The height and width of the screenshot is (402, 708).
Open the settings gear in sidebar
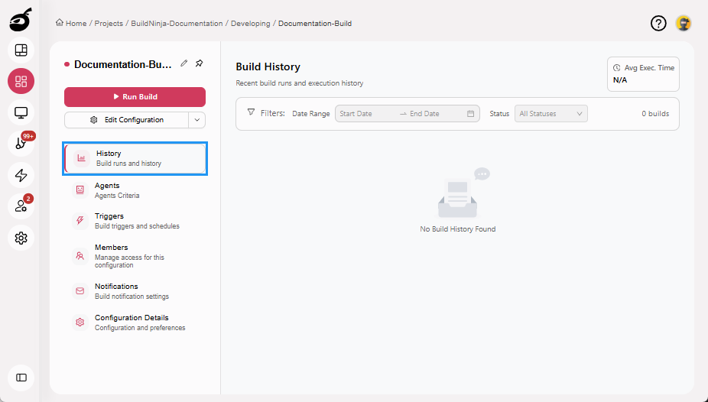point(21,238)
